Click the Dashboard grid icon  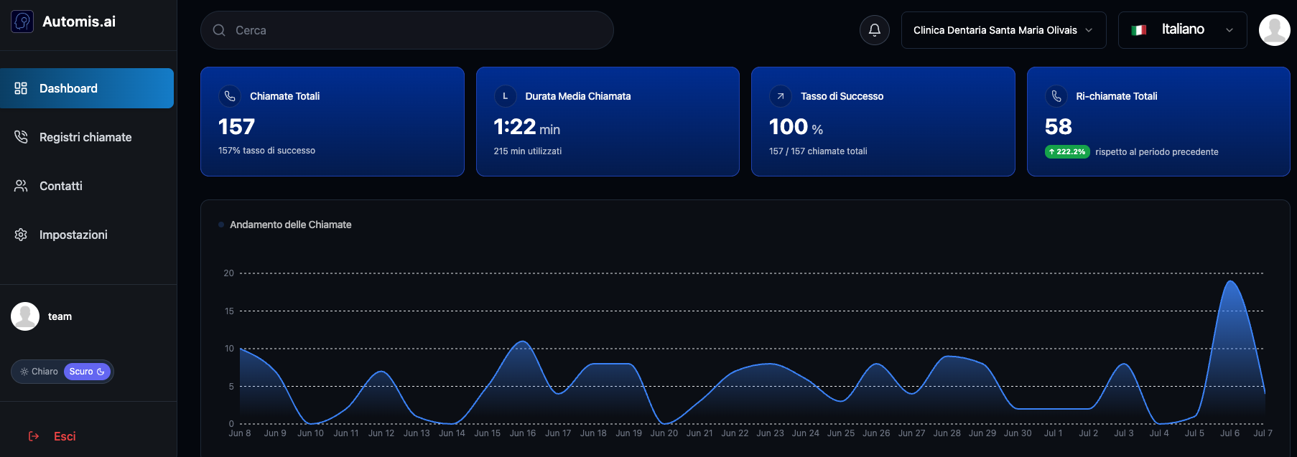[x=21, y=88]
